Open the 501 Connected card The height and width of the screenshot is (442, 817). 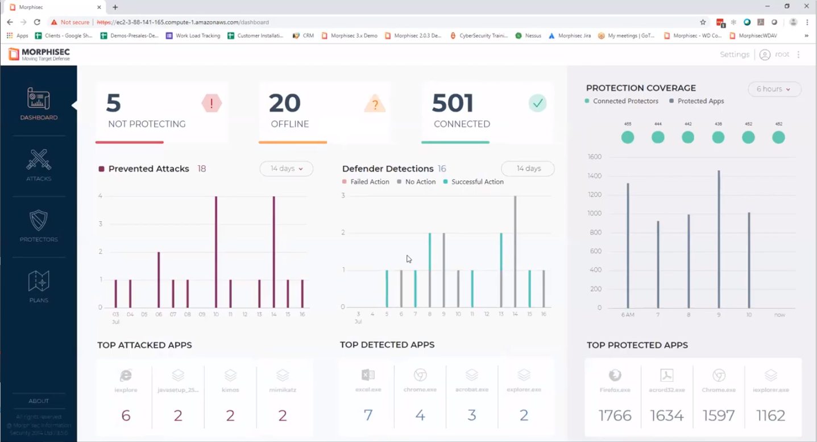(x=488, y=112)
